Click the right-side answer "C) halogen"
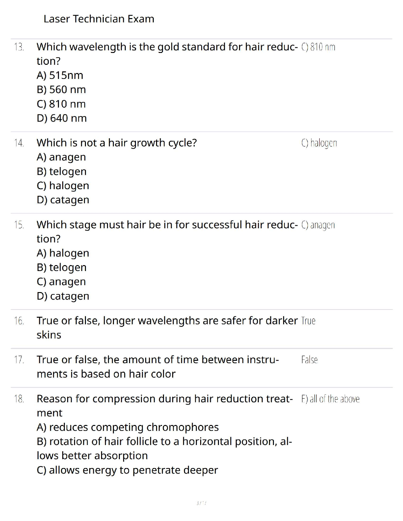Viewport: 403px width, 521px height. pos(319,143)
